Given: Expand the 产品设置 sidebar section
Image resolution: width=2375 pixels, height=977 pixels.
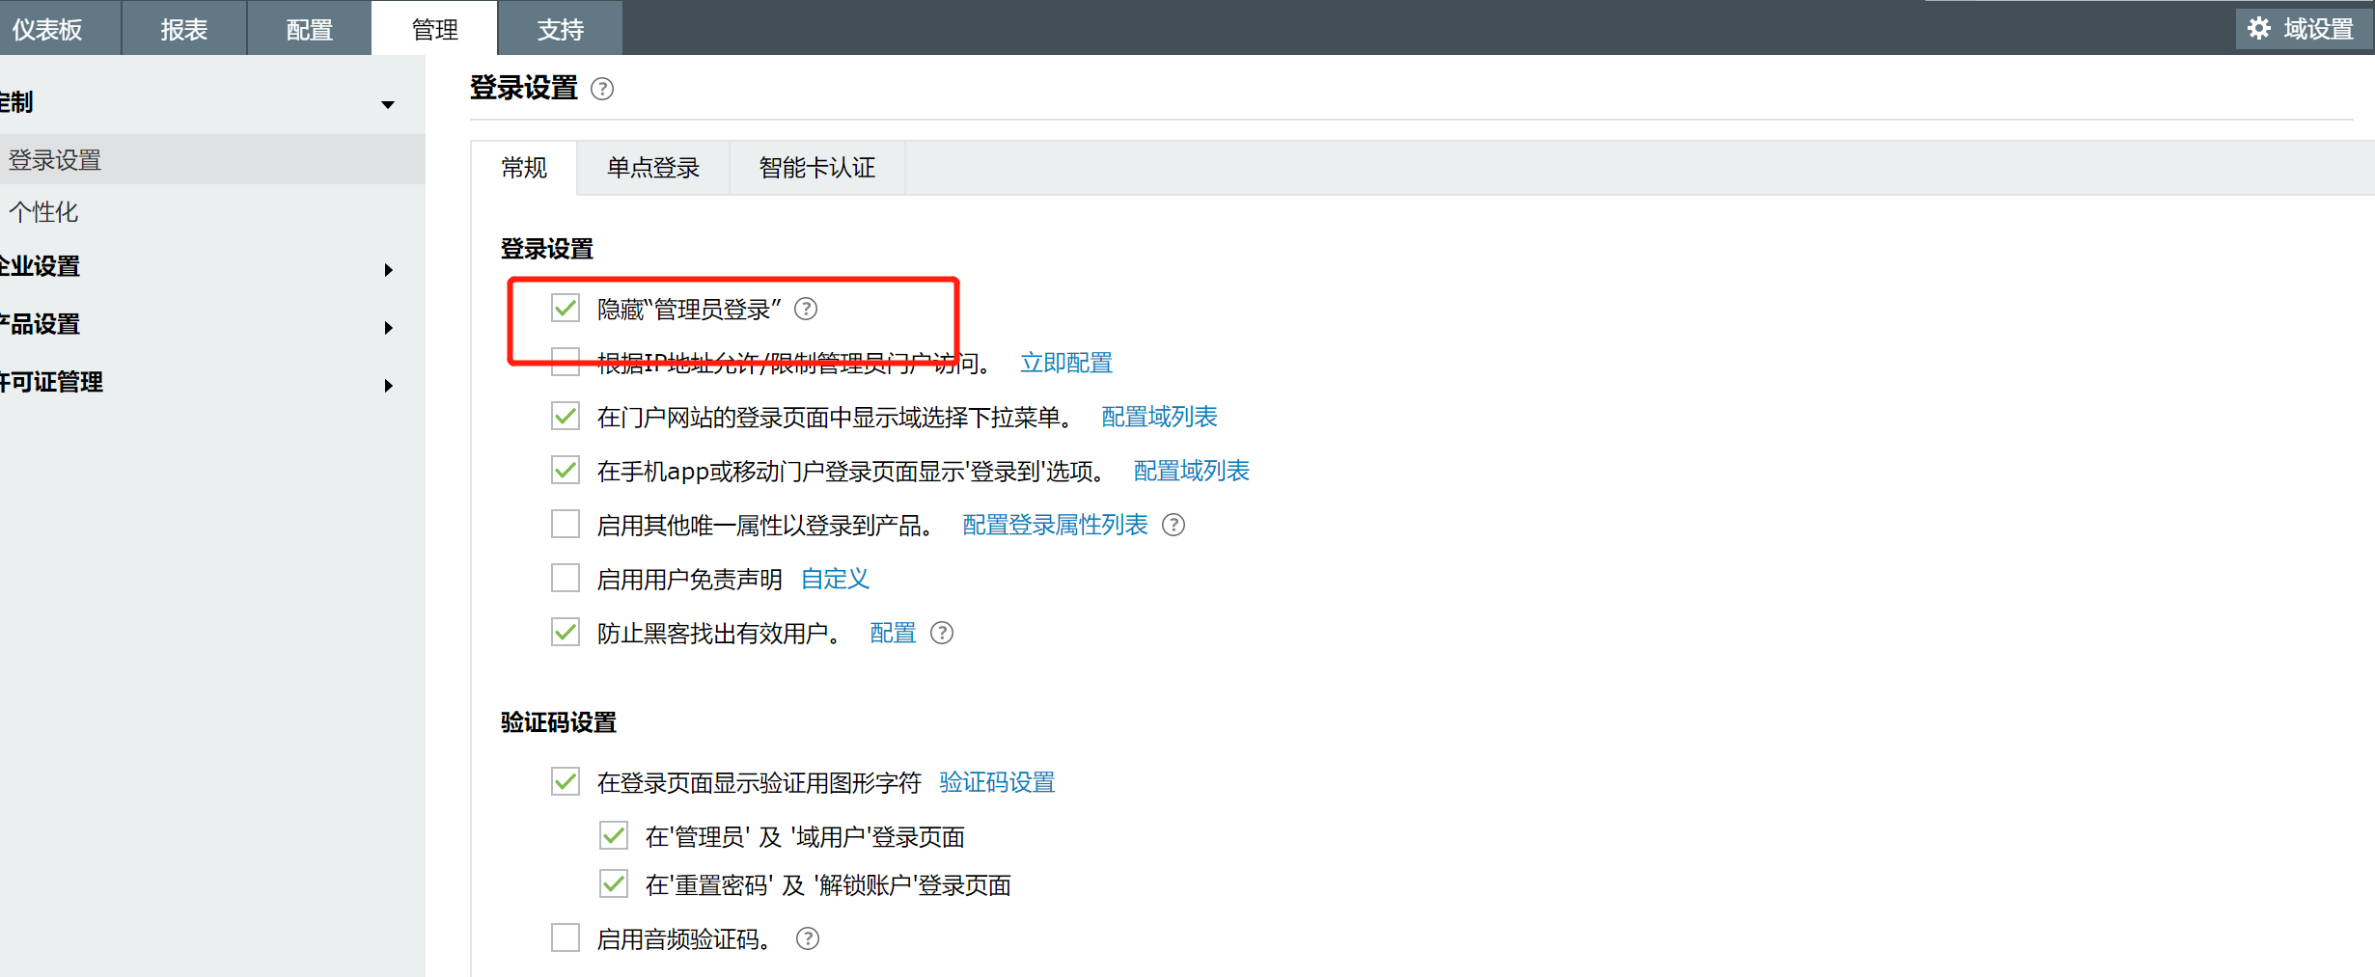Looking at the screenshot, I should point(388,328).
